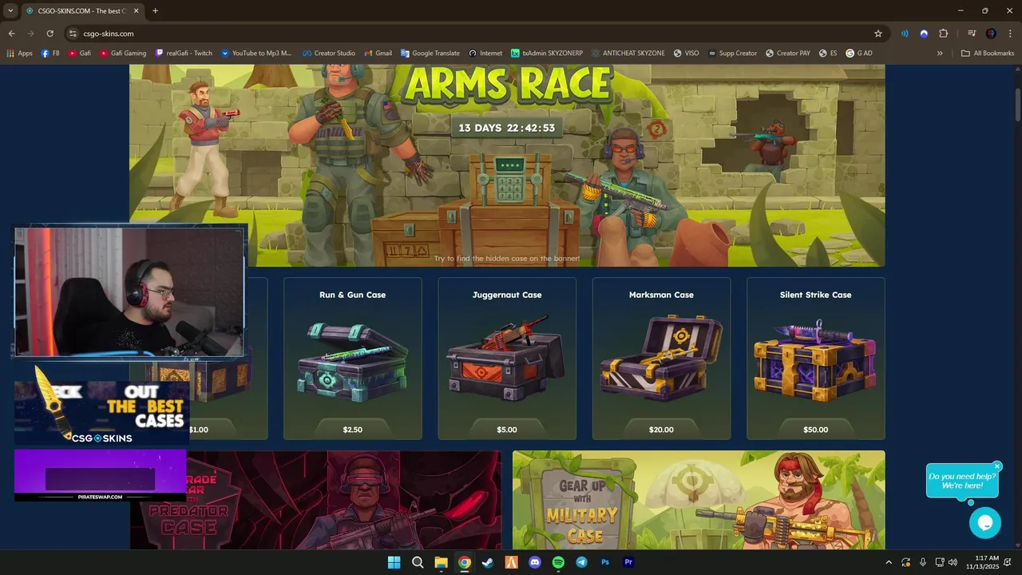The height and width of the screenshot is (575, 1022).
Task: Open the Creator PAY bookmark
Action: coord(788,54)
